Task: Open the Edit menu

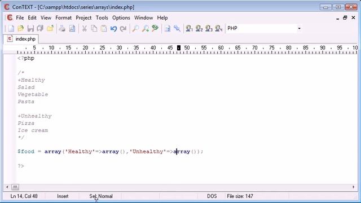Action: point(32,17)
